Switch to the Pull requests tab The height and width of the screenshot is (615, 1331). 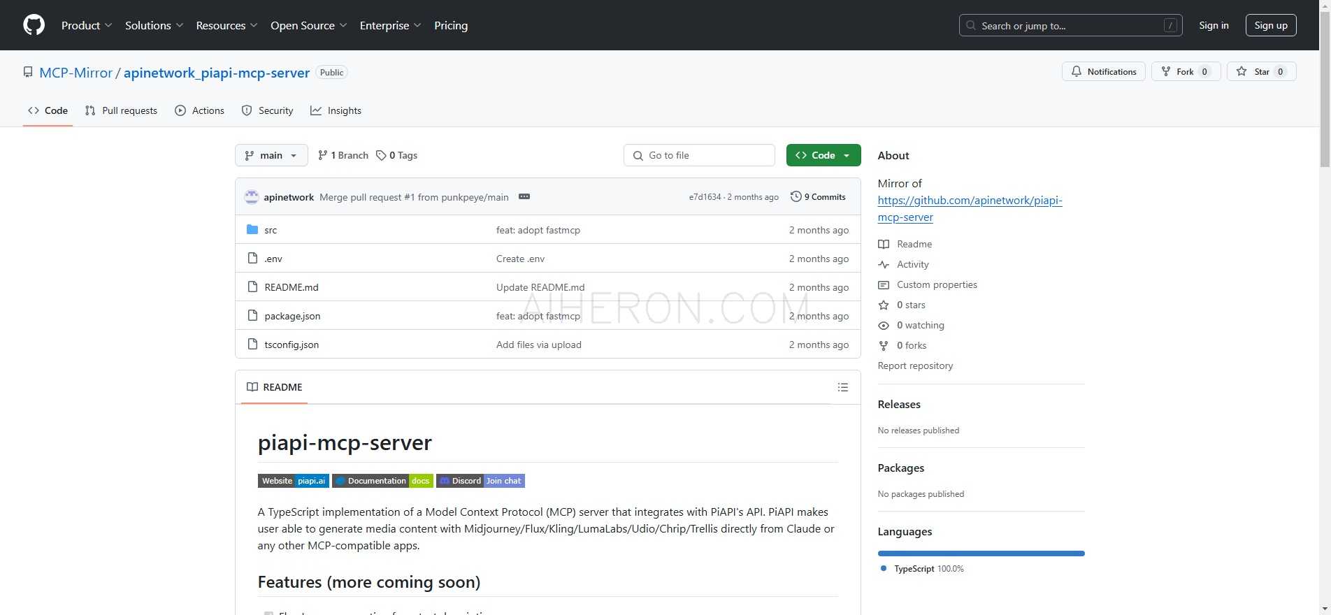point(121,110)
